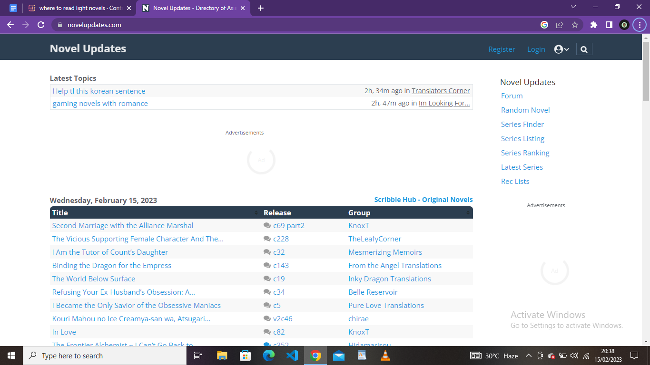This screenshot has height=365, width=650.
Task: Click comment icon beside c82 release
Action: 267,332
